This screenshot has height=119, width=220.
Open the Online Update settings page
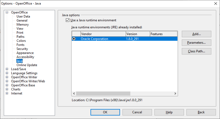pos(27,65)
